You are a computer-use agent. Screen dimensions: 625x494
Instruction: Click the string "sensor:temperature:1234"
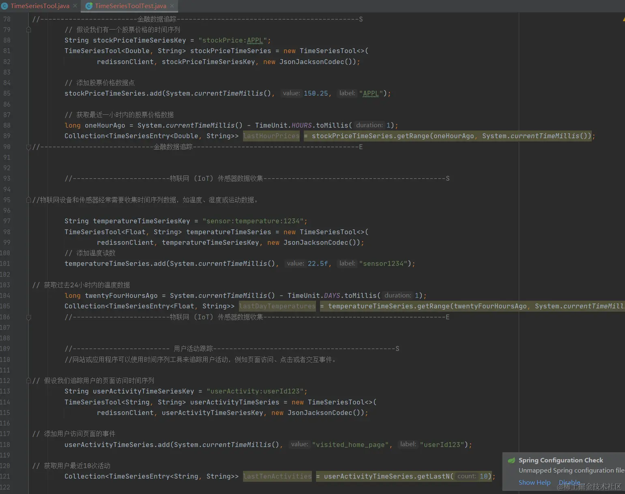[253, 221]
